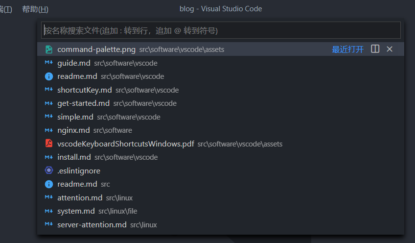The width and height of the screenshot is (415, 243).
Task: Click the info icon of readme.md in src
Action: point(49,184)
